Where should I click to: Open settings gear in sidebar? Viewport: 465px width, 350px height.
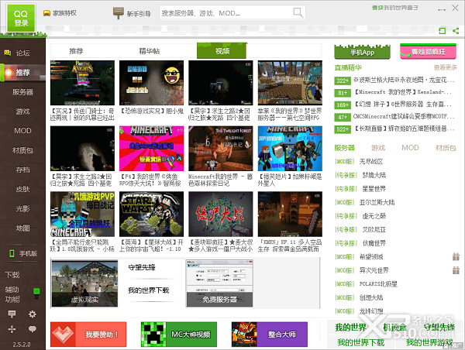32,314
